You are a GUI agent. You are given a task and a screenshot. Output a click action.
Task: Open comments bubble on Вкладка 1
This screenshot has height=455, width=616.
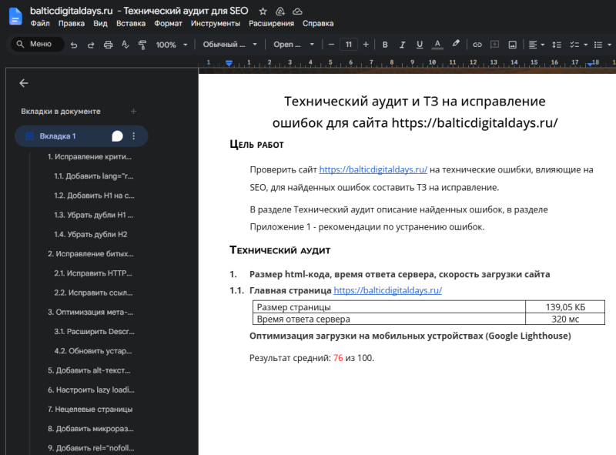point(117,136)
